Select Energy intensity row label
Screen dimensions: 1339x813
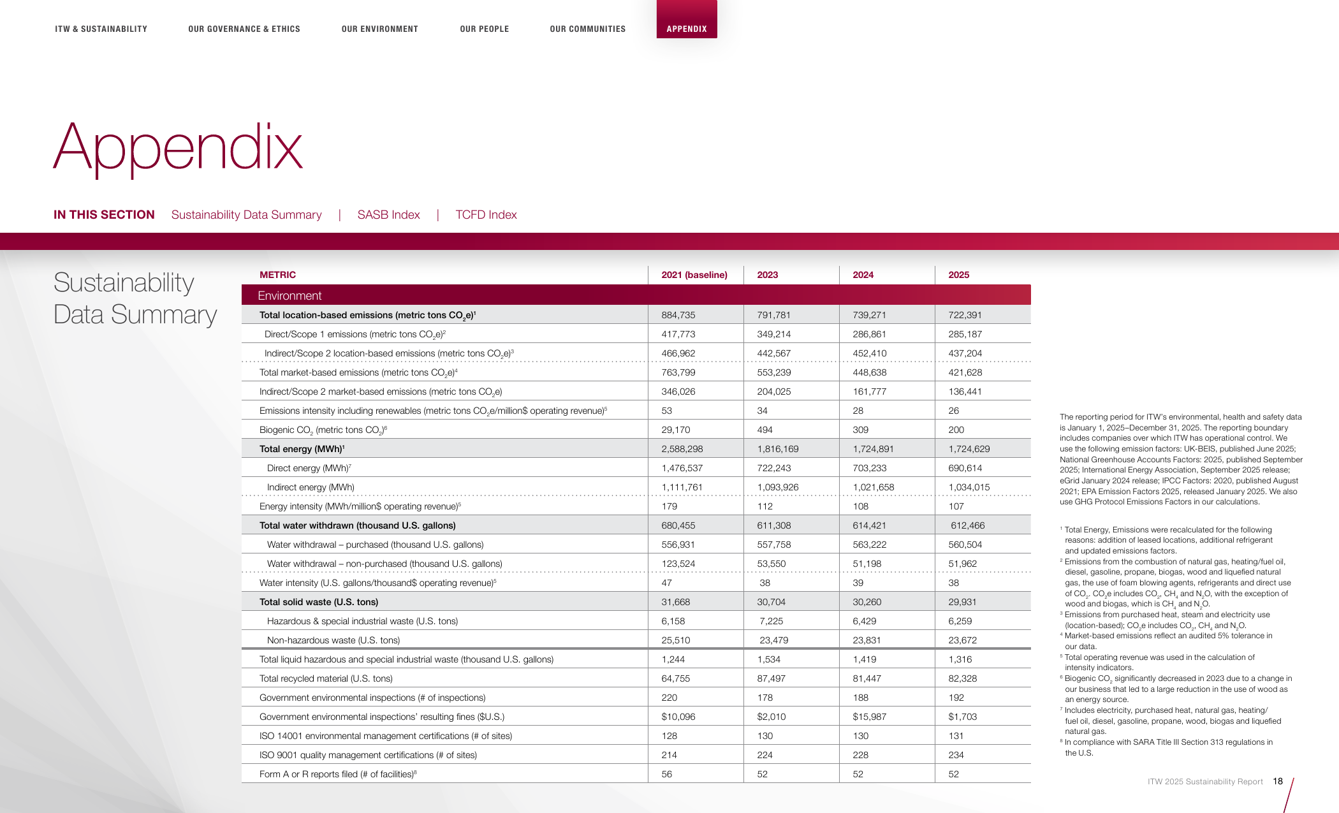tap(360, 506)
